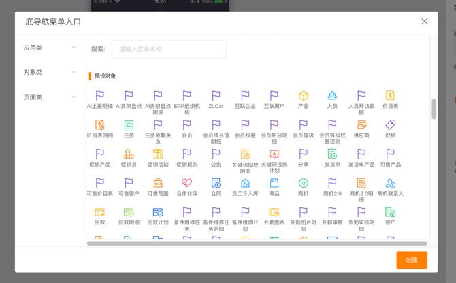Select the 回款 object icon
Viewport: 456px width, 283px height.
click(x=100, y=212)
